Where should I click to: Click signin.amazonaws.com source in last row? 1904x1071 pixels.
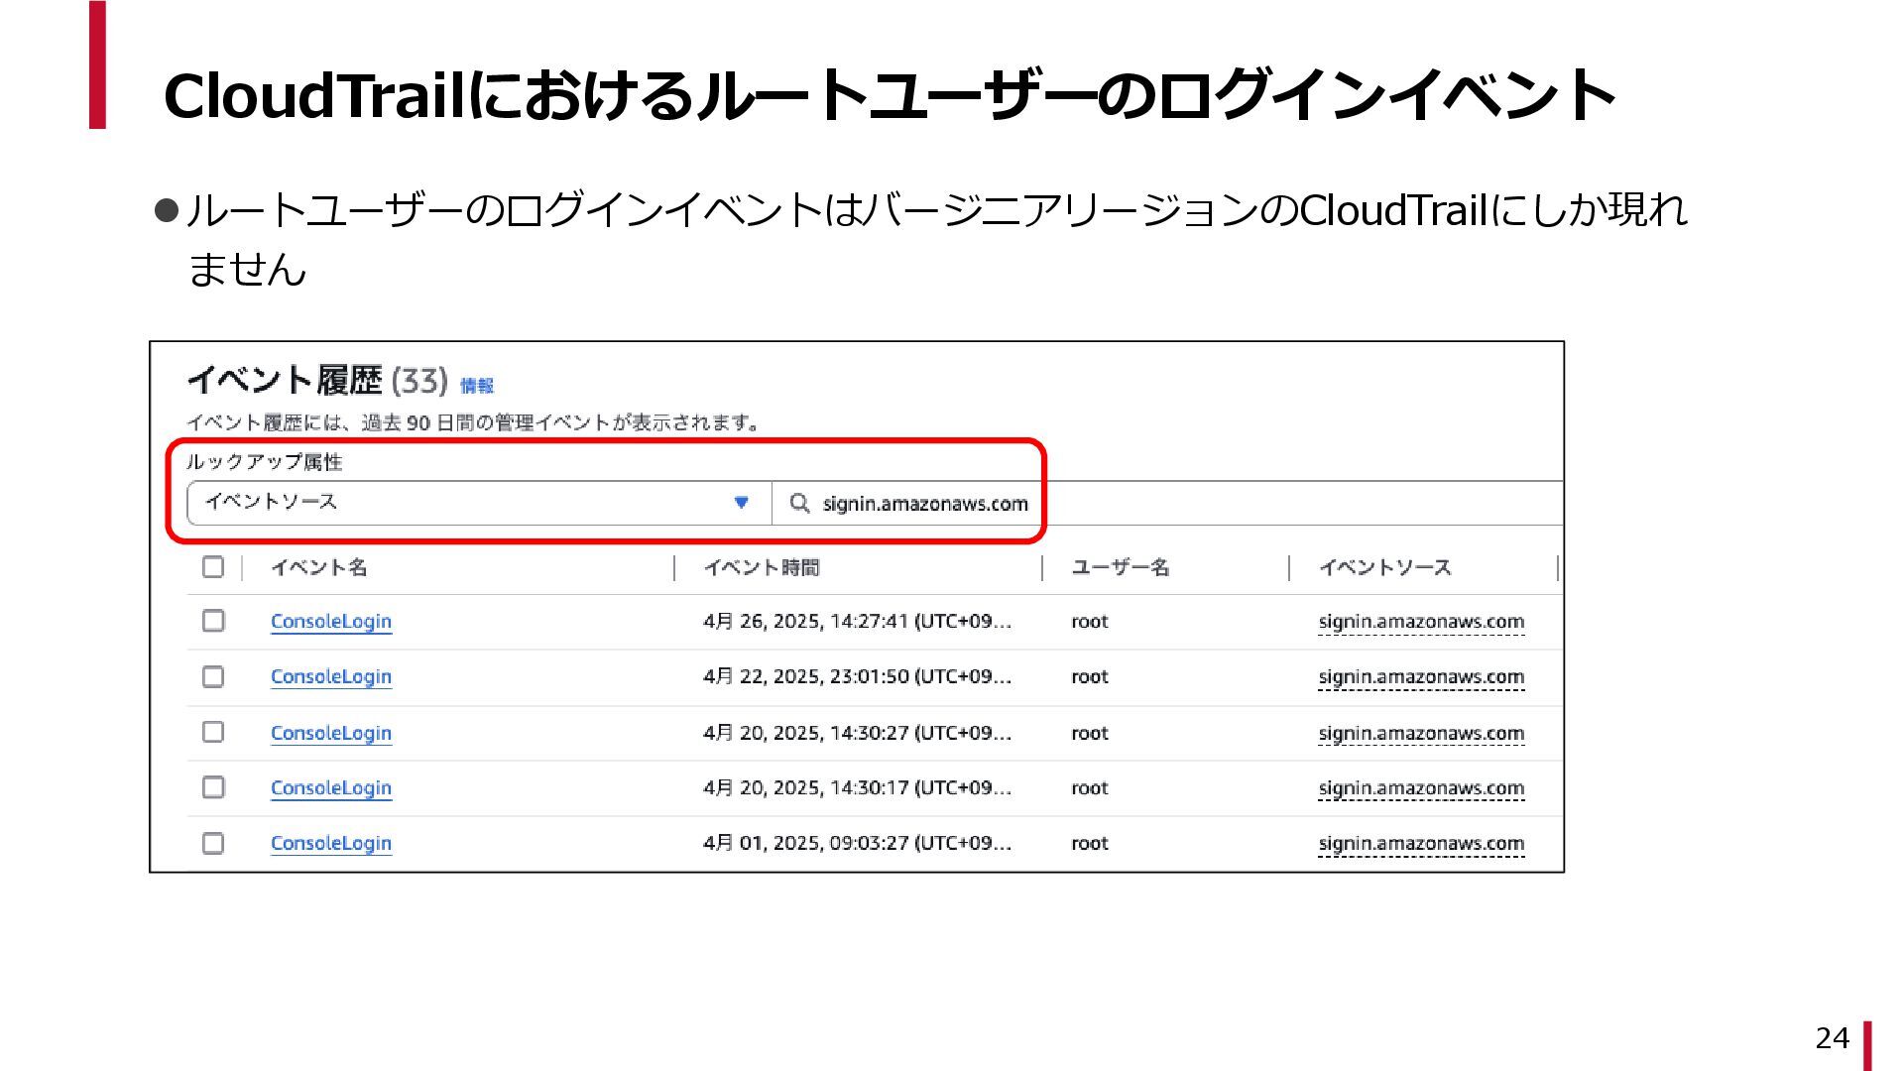click(x=1421, y=843)
